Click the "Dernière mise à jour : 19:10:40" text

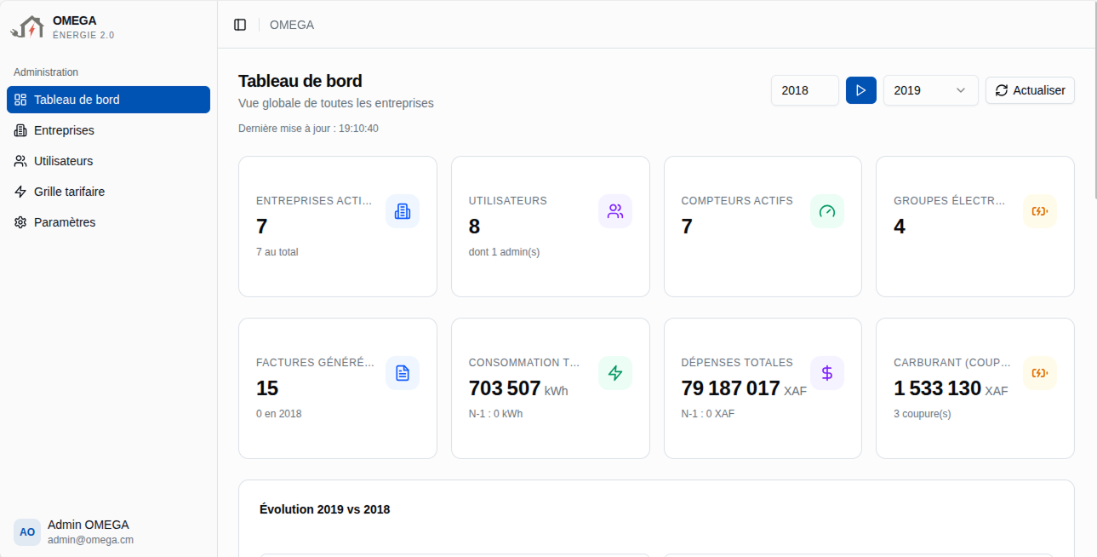(308, 129)
